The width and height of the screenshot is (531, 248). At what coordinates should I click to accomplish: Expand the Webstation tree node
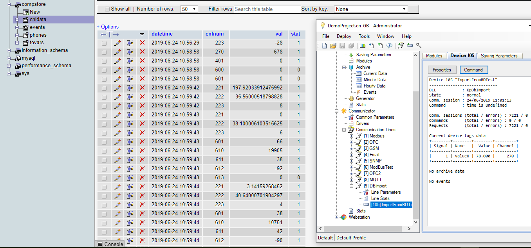337,217
